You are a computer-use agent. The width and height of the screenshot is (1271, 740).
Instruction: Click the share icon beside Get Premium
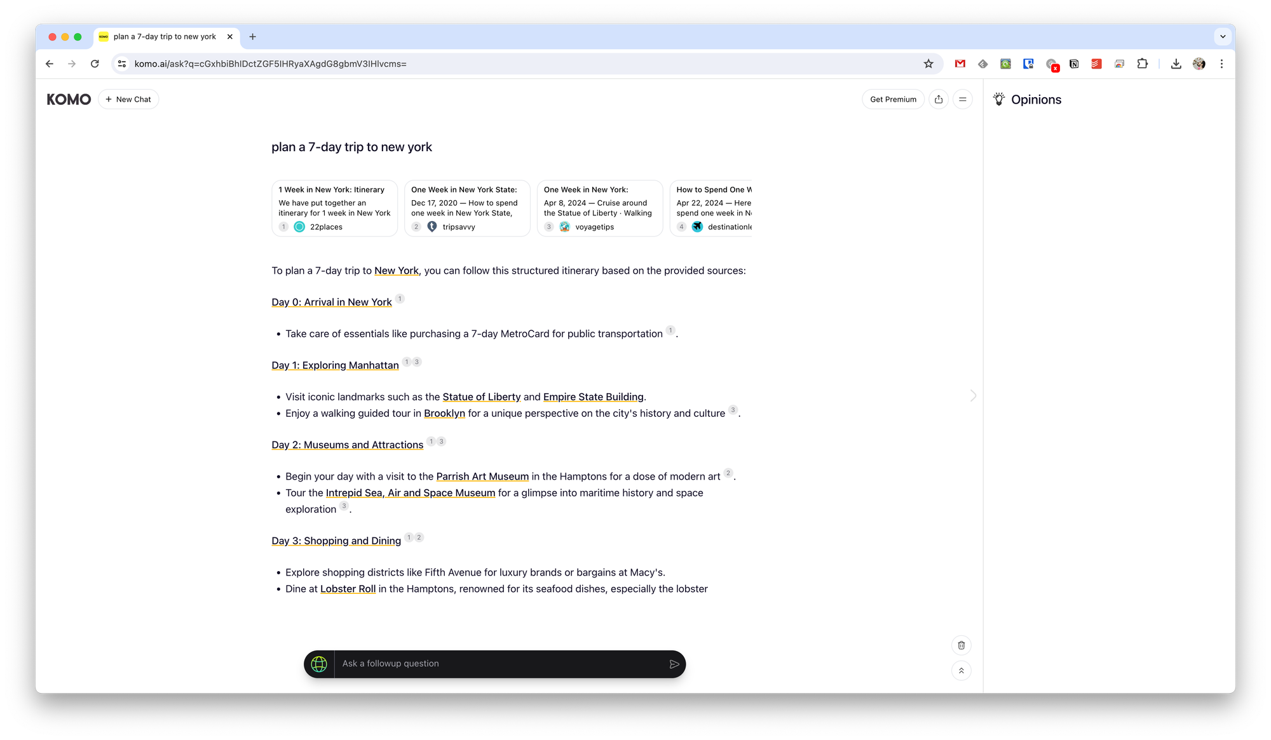coord(939,99)
